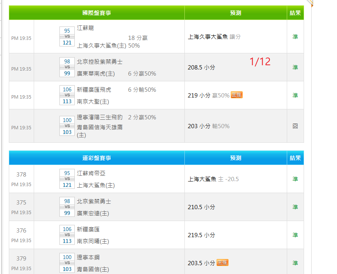This screenshot has width=337, height=274.
Task: Open the 新疆廣匯飛虎 team link
Action: [x=94, y=90]
